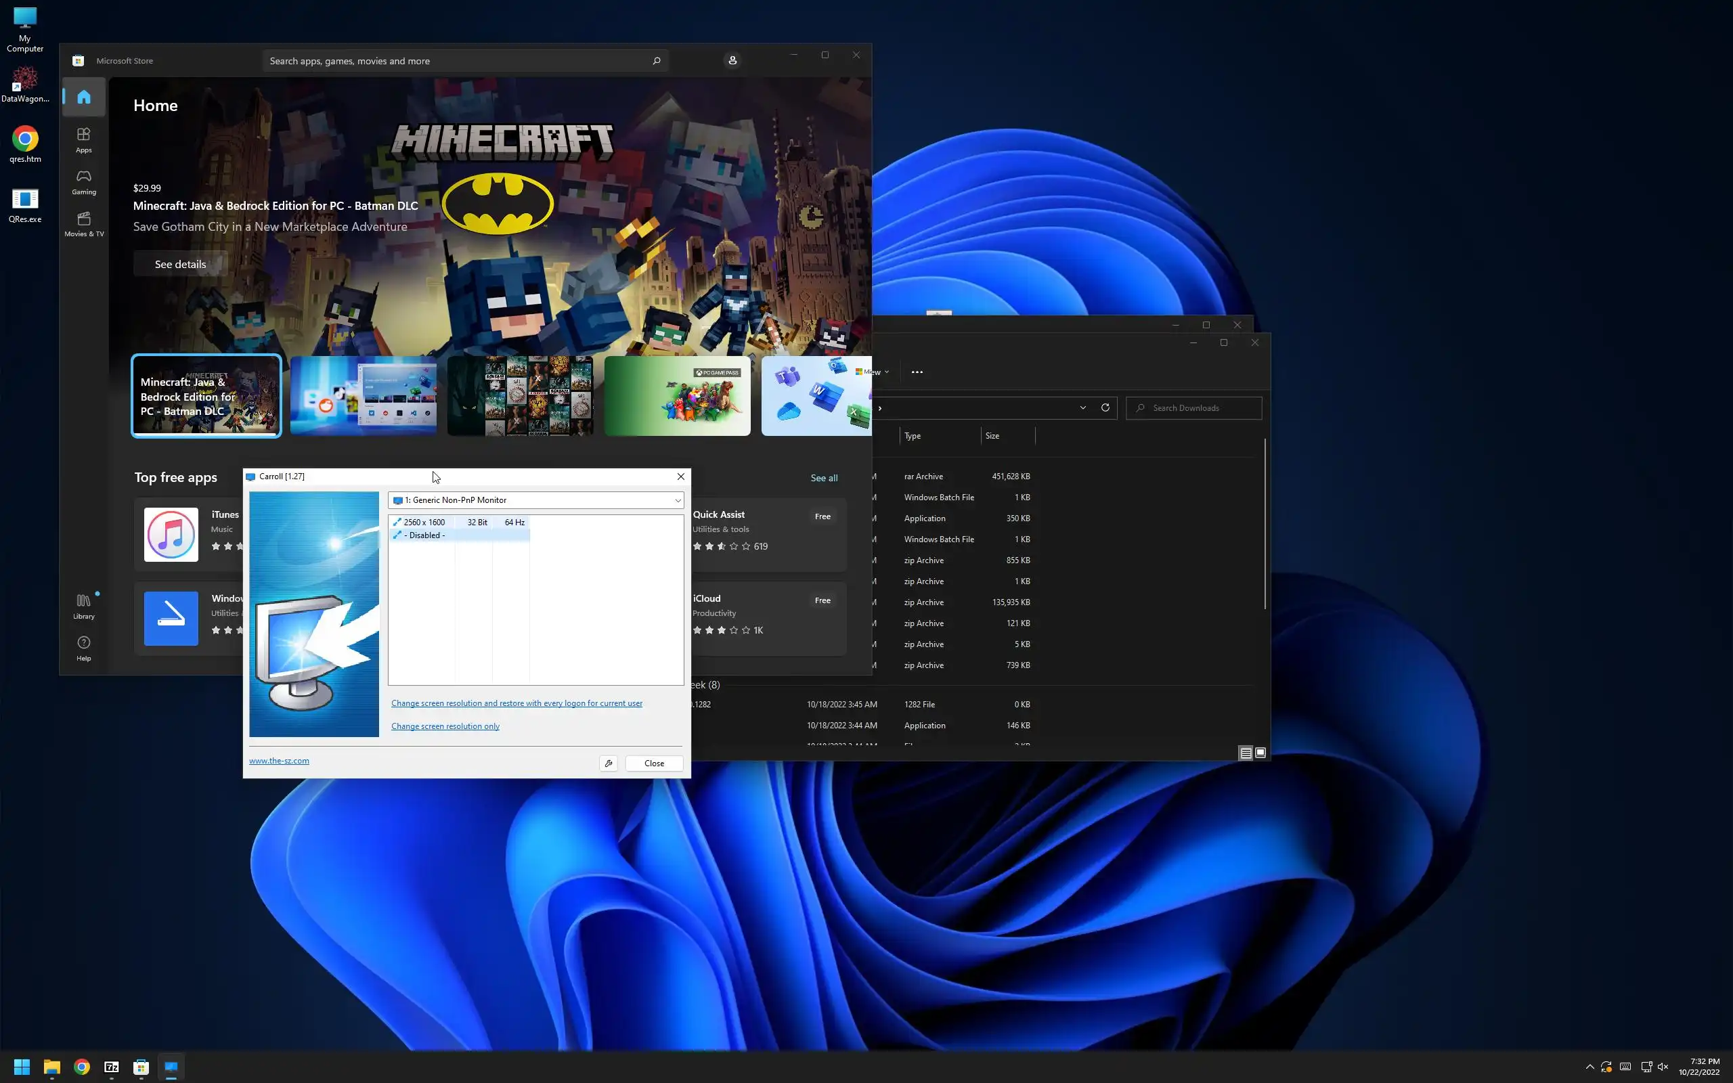1733x1083 pixels.
Task: Click the settings wrench icon in Carroll
Action: click(608, 763)
